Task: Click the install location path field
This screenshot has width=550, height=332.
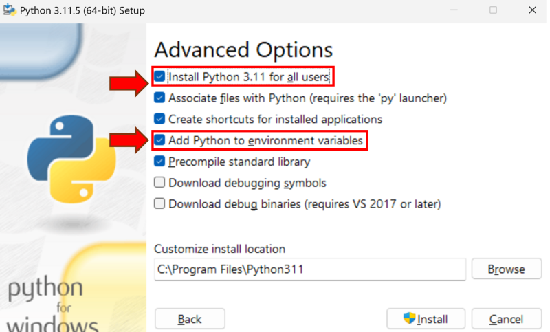Action: tap(309, 269)
